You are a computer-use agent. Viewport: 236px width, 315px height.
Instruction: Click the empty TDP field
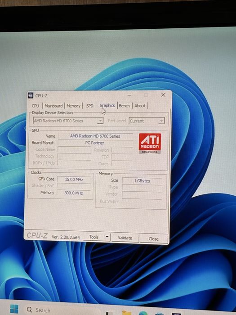click(x=122, y=157)
